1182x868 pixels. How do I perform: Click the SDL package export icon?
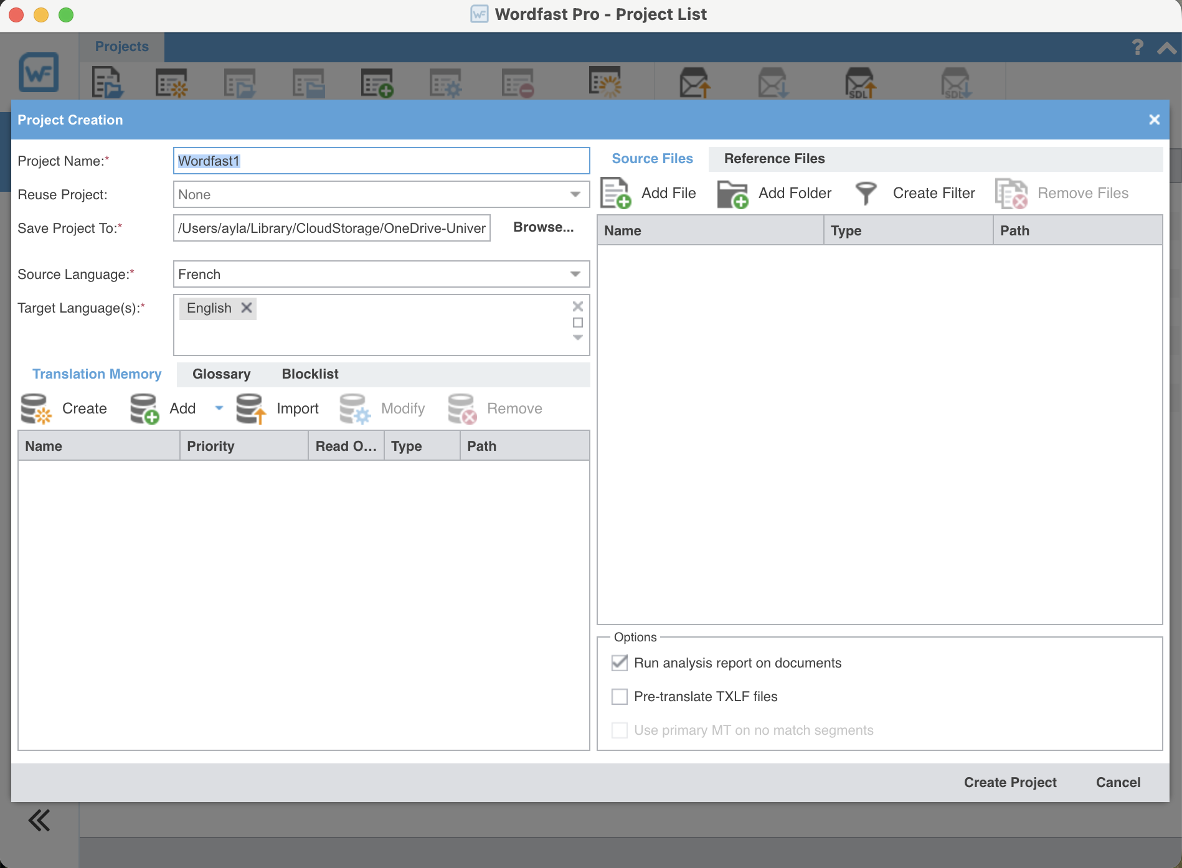tap(861, 83)
